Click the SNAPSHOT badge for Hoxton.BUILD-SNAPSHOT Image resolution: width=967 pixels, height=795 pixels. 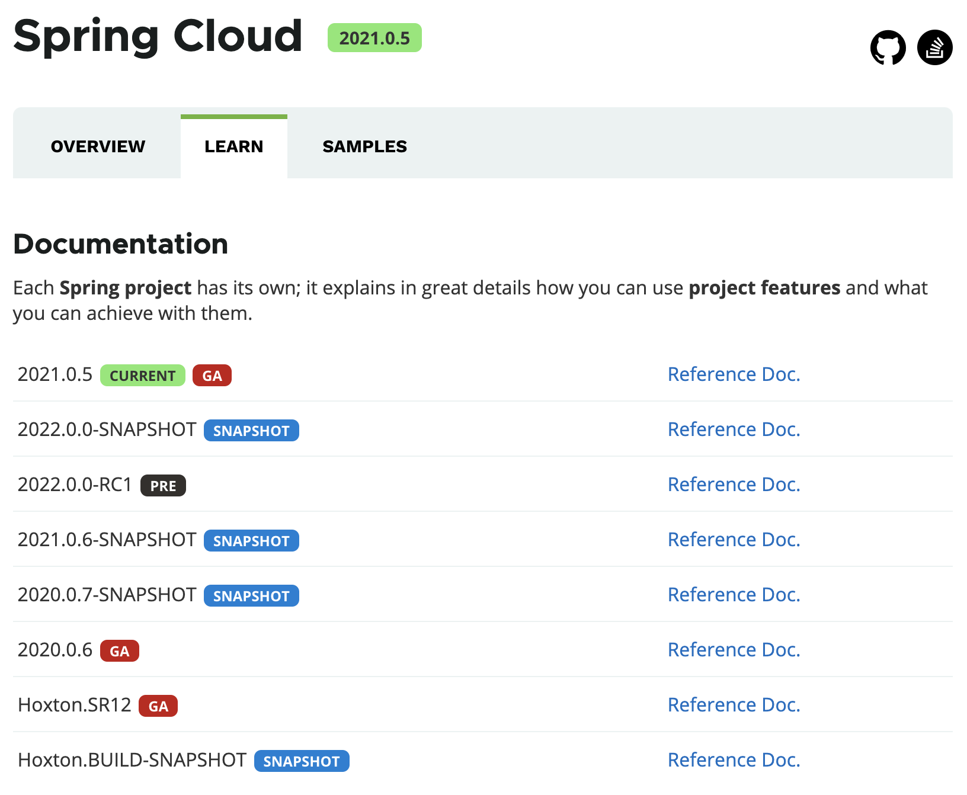point(301,761)
